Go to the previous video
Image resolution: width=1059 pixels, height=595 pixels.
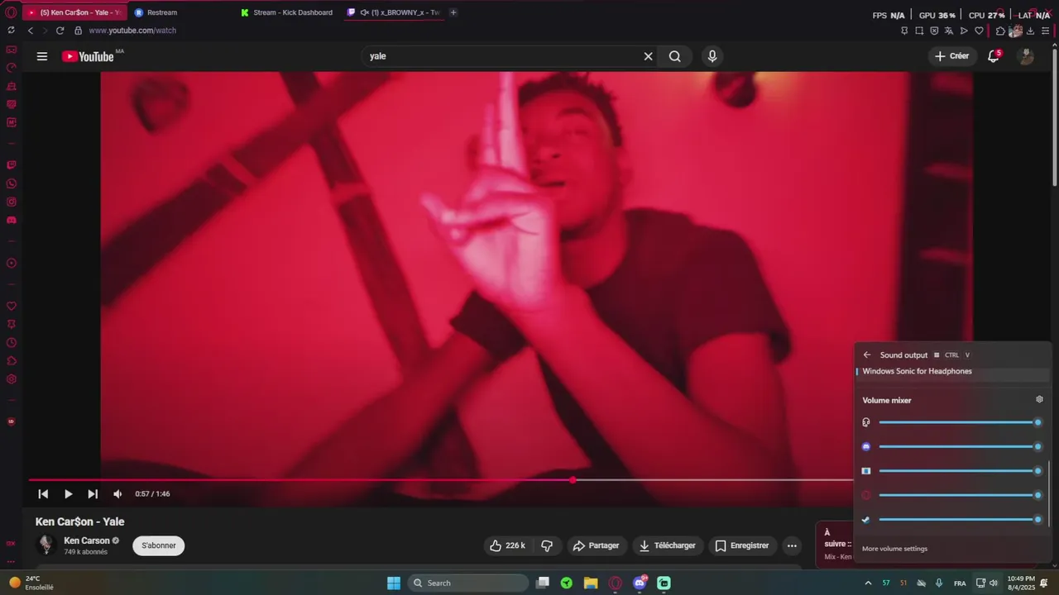43,494
